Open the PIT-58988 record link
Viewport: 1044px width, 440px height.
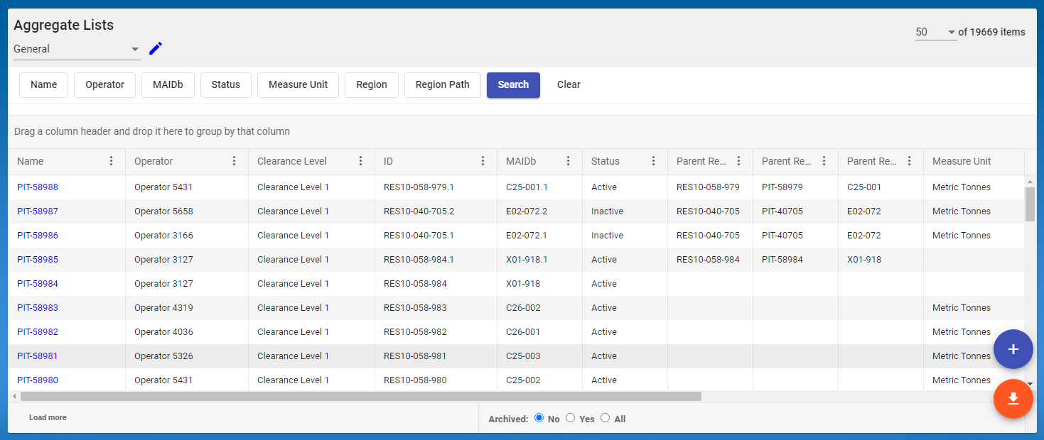[x=38, y=187]
